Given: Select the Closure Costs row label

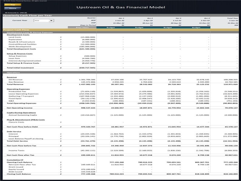Looking at the screenshot, I should click(16, 122).
